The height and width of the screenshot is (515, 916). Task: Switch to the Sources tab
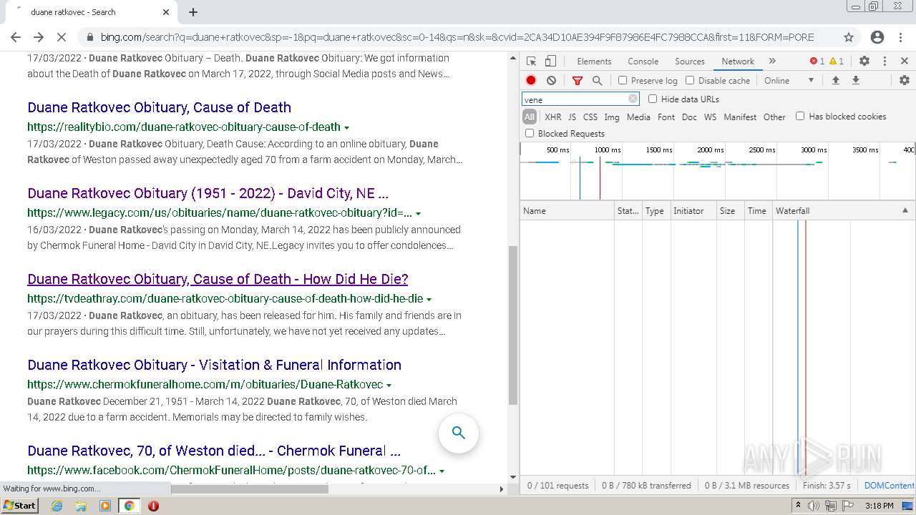pyautogui.click(x=690, y=62)
